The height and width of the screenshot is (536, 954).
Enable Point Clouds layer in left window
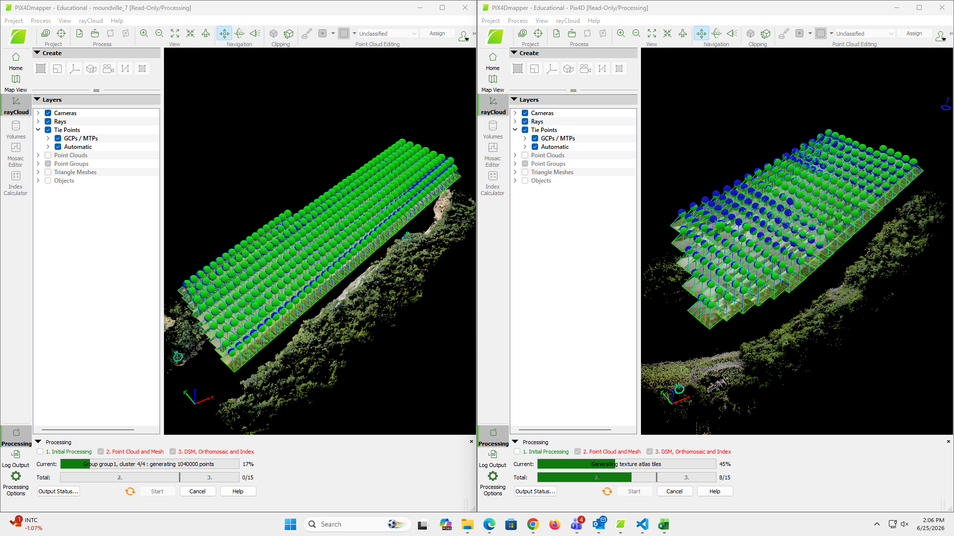[48, 155]
